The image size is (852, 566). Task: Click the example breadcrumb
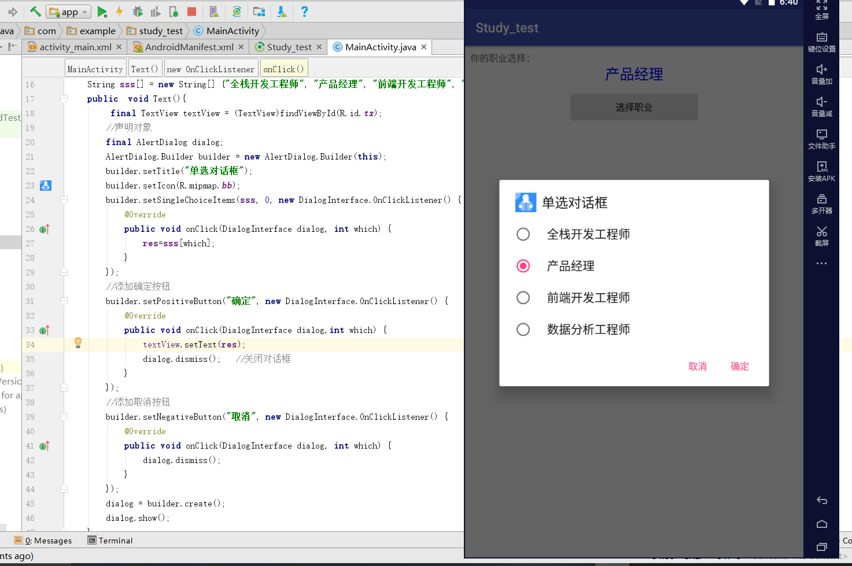(x=91, y=31)
